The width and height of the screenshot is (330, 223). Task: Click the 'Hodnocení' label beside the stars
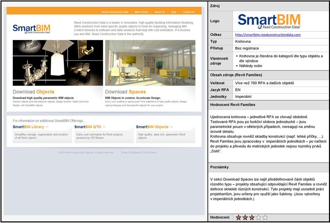[220, 217]
